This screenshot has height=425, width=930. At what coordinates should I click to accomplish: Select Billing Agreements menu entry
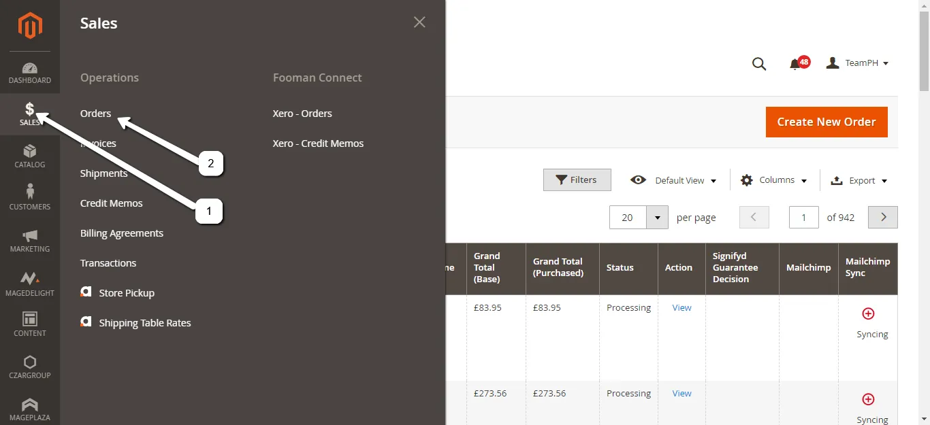[x=122, y=233]
